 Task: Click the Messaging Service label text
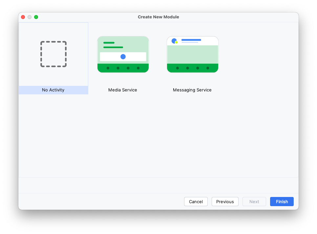pos(192,90)
